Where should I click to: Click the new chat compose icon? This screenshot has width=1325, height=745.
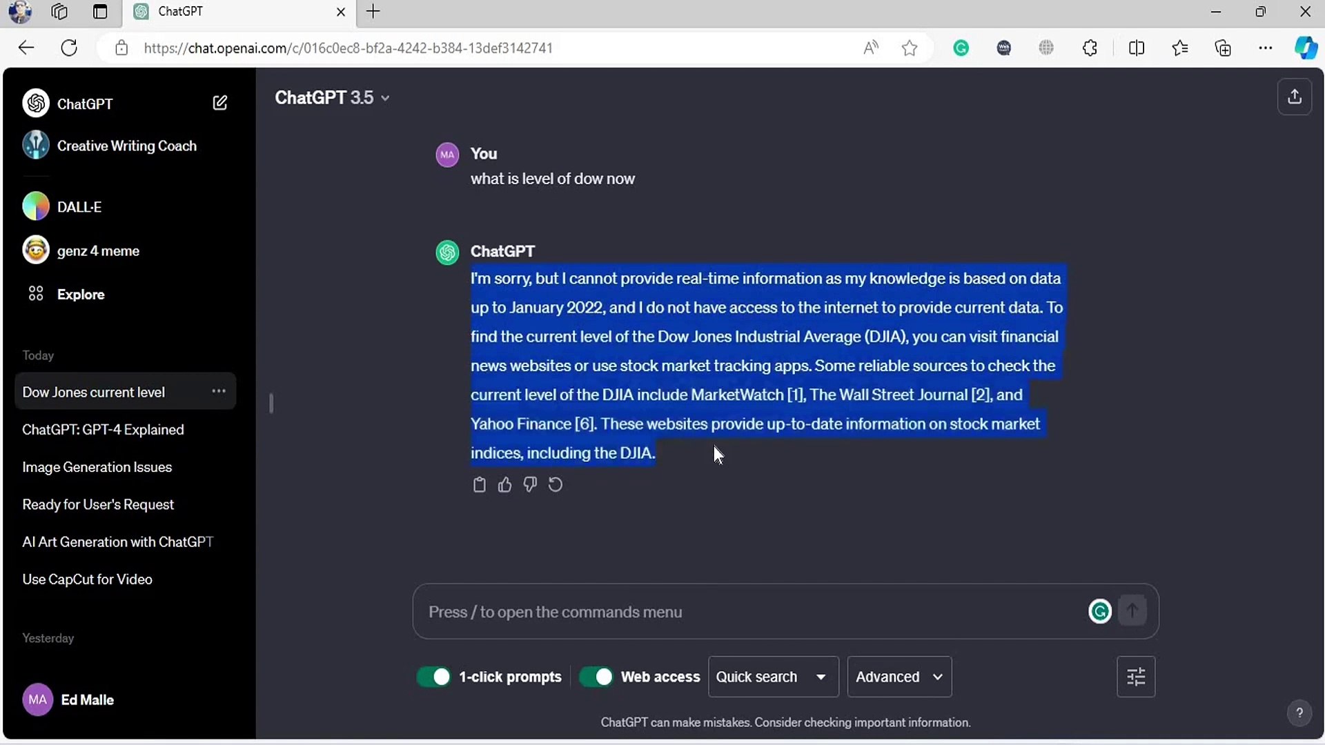219,103
